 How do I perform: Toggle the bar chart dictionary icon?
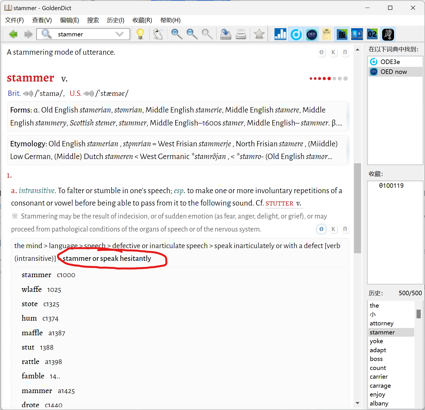[x=280, y=34]
